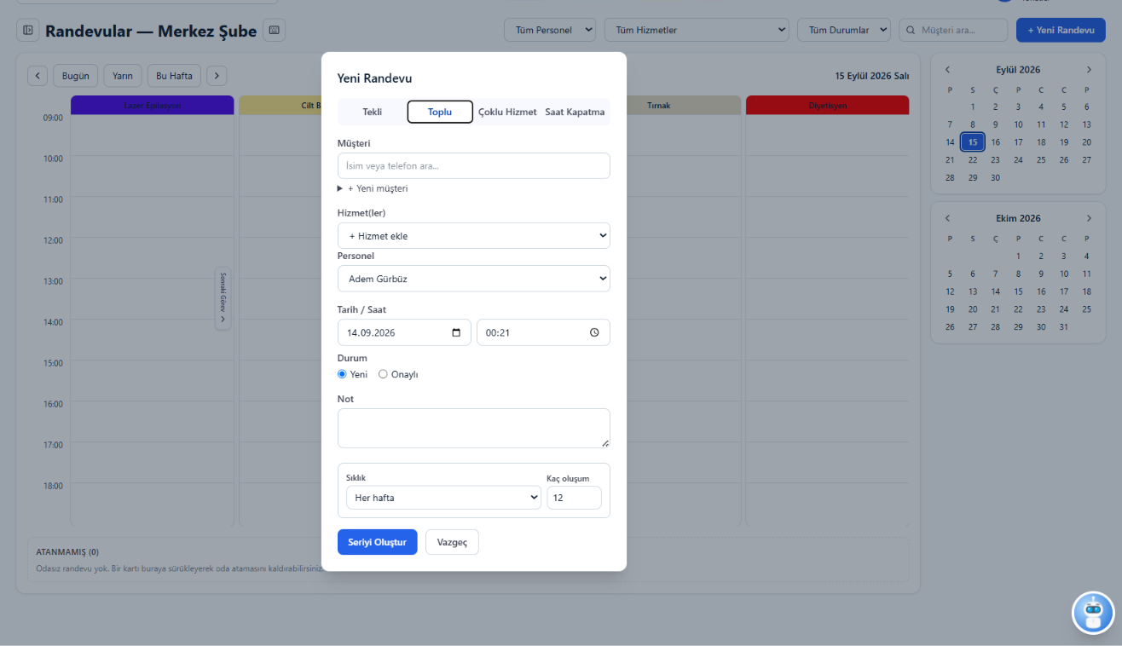
Task: Open the Tüm Personel filter dropdown
Action: tap(550, 30)
